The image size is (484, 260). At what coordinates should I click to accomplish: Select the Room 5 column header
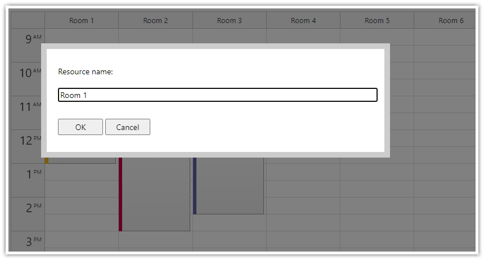[x=377, y=20]
